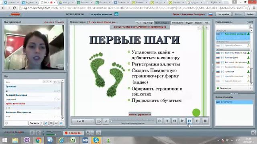Click the share icon at bottom right corner
257x144 pixels.
253,133
